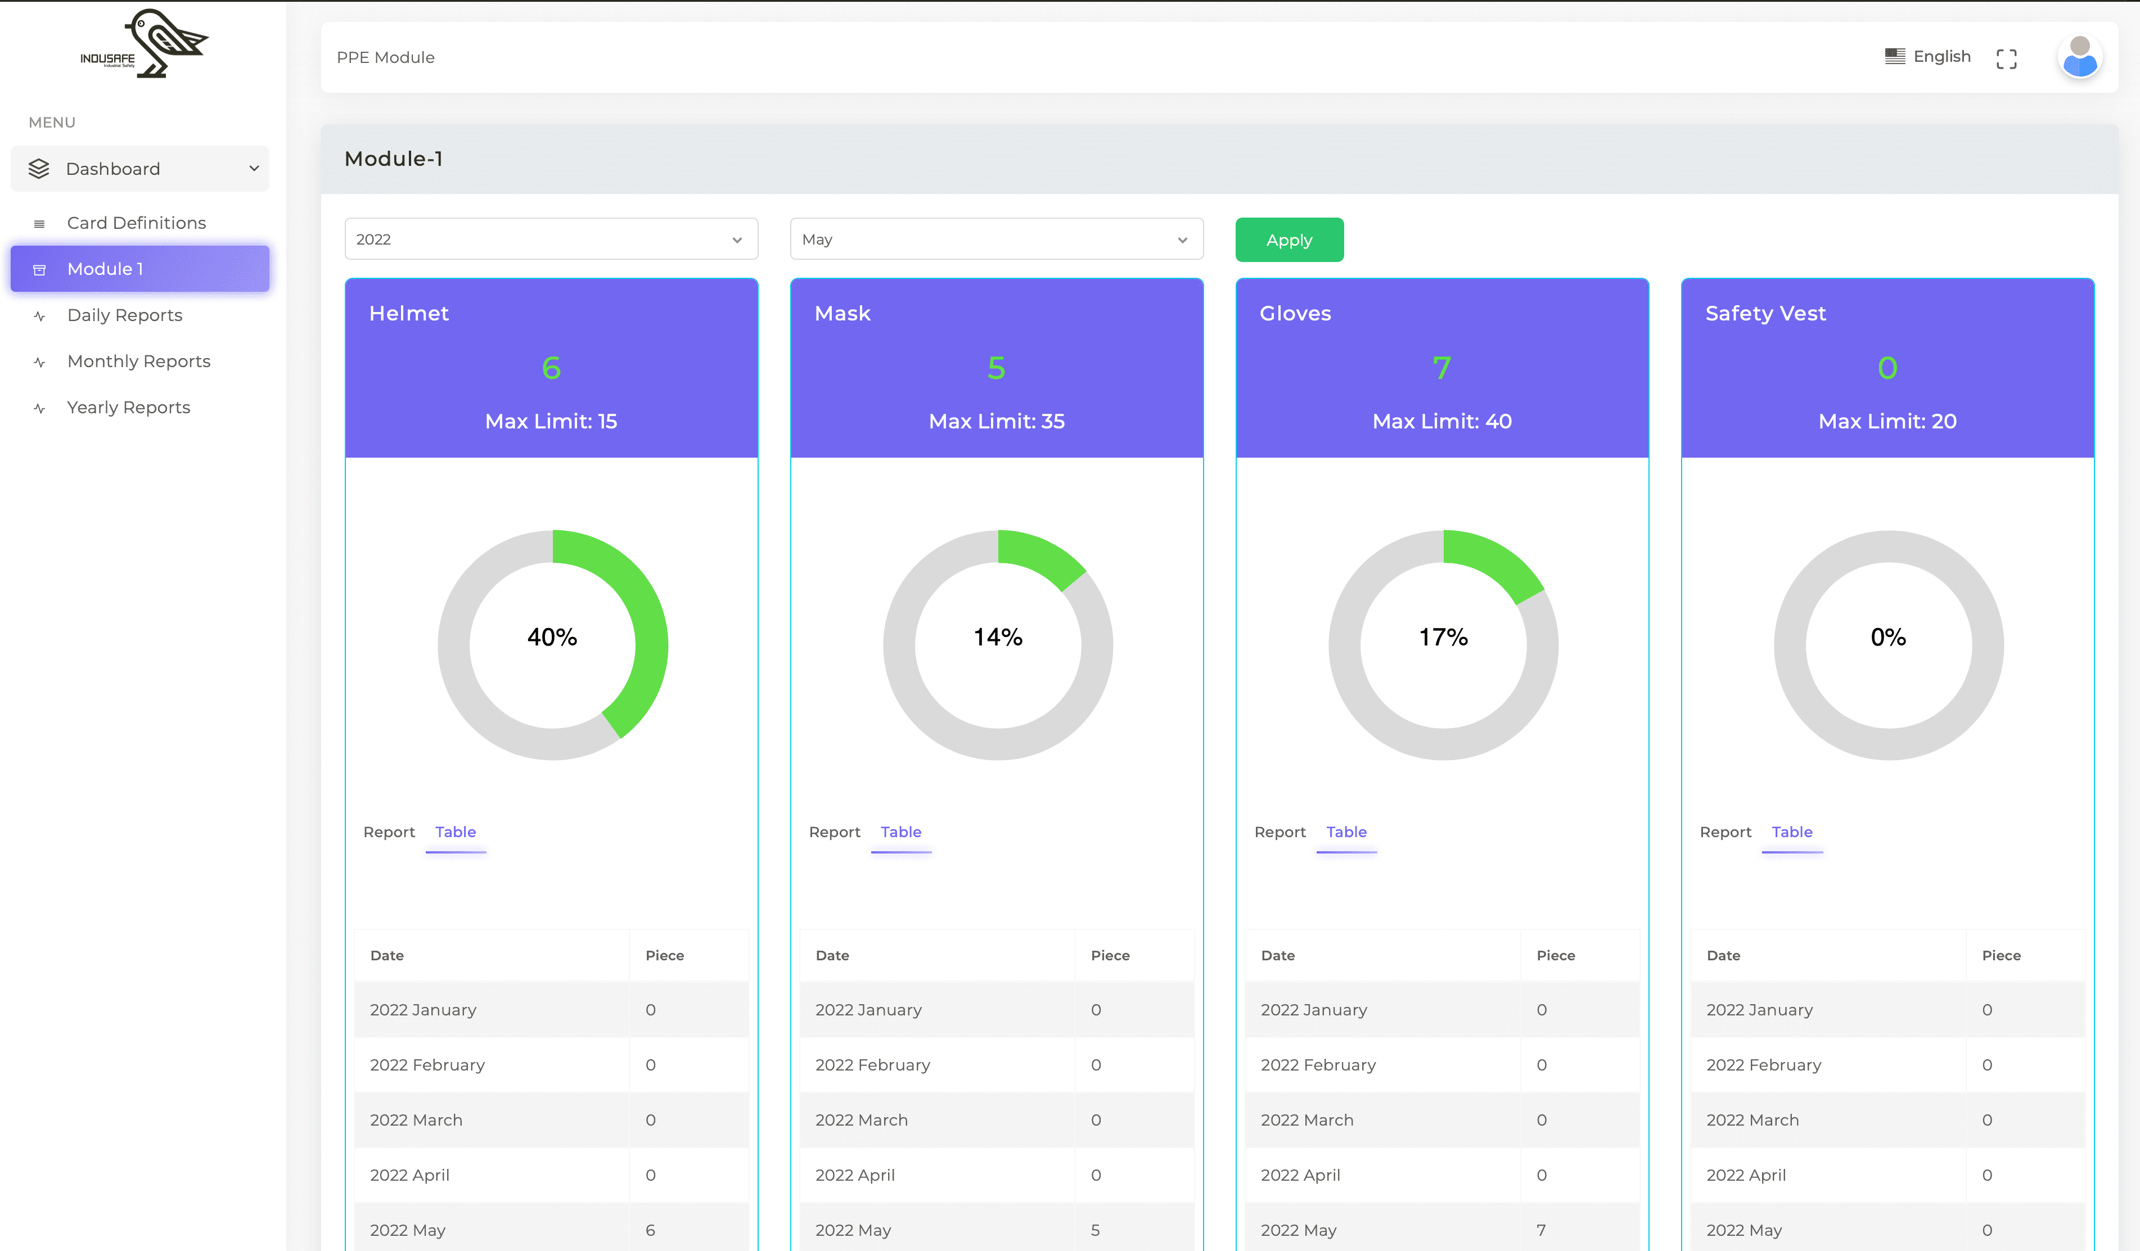Screen dimensions: 2140x1251
Task: Click the Piece column header in Helmet table
Action: 664,956
